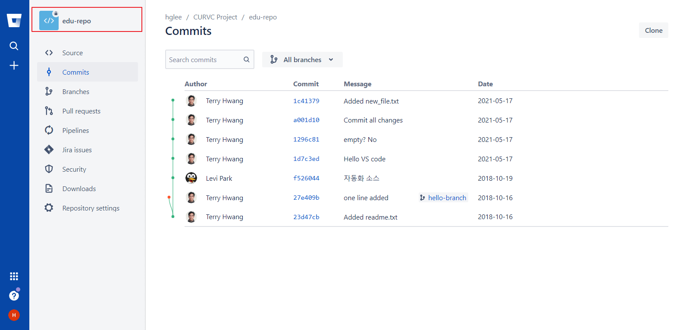The image size is (683, 330).
Task: Open commit 27e409b
Action: (x=306, y=198)
